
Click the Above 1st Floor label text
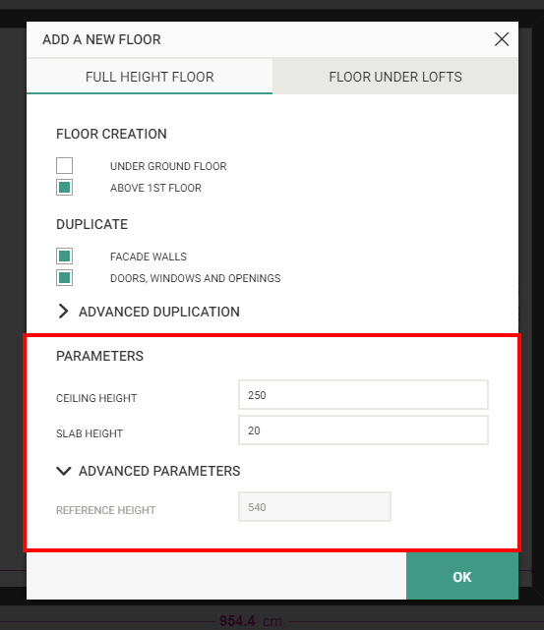[x=155, y=188]
